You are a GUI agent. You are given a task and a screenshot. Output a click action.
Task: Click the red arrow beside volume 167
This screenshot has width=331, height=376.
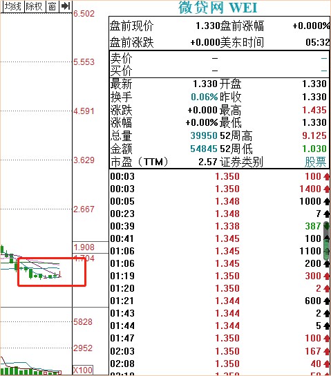(x=326, y=352)
